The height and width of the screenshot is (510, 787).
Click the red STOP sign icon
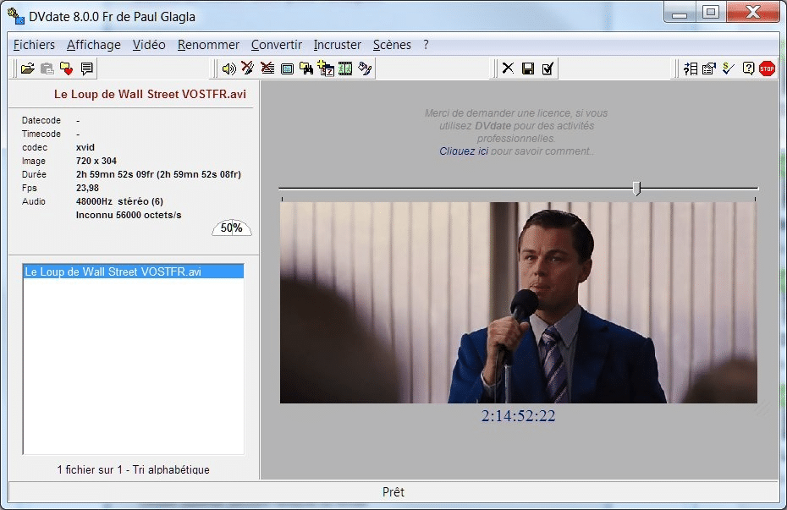pos(767,69)
